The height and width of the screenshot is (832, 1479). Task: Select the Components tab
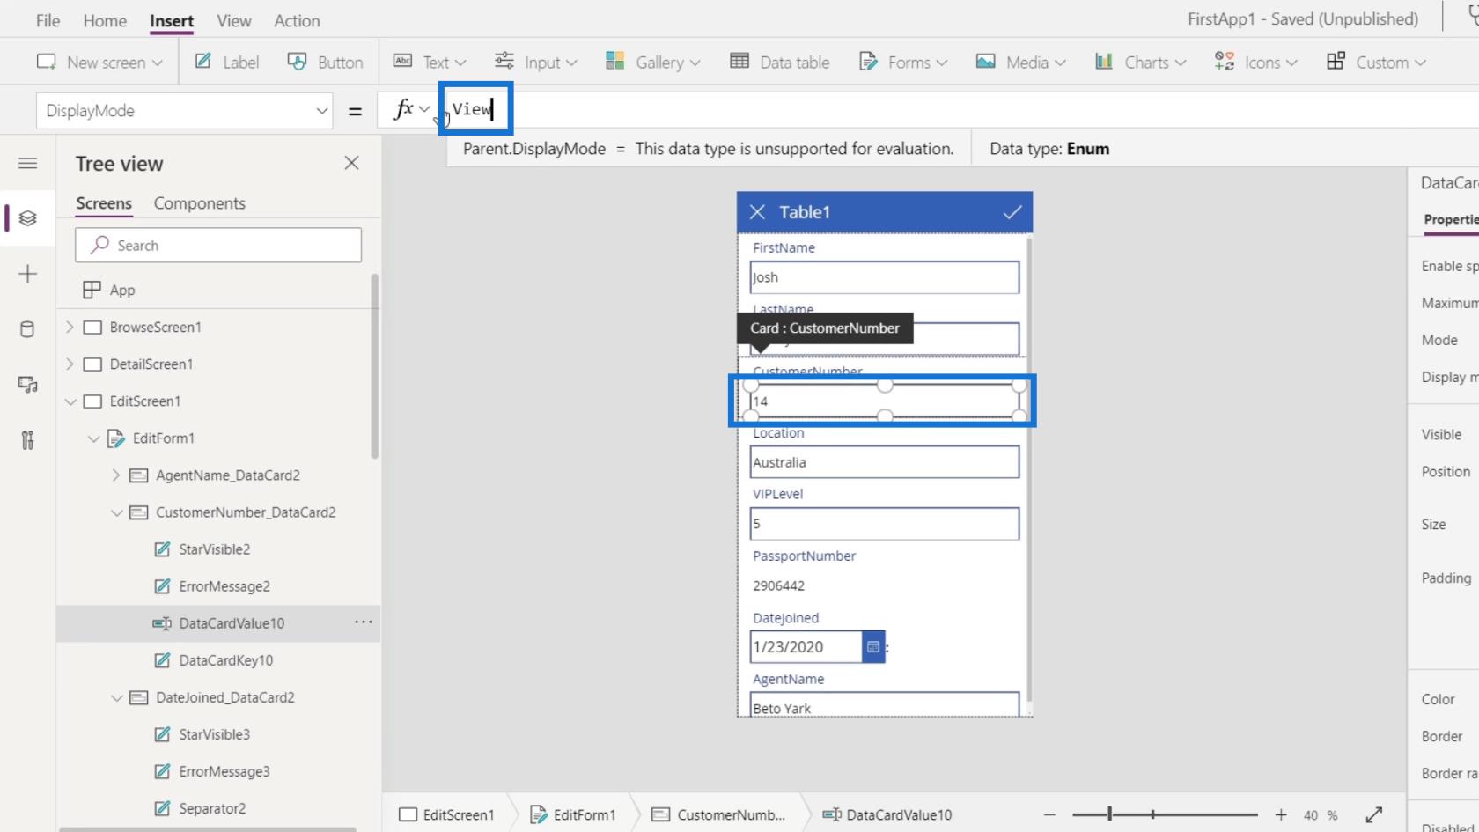pos(200,203)
